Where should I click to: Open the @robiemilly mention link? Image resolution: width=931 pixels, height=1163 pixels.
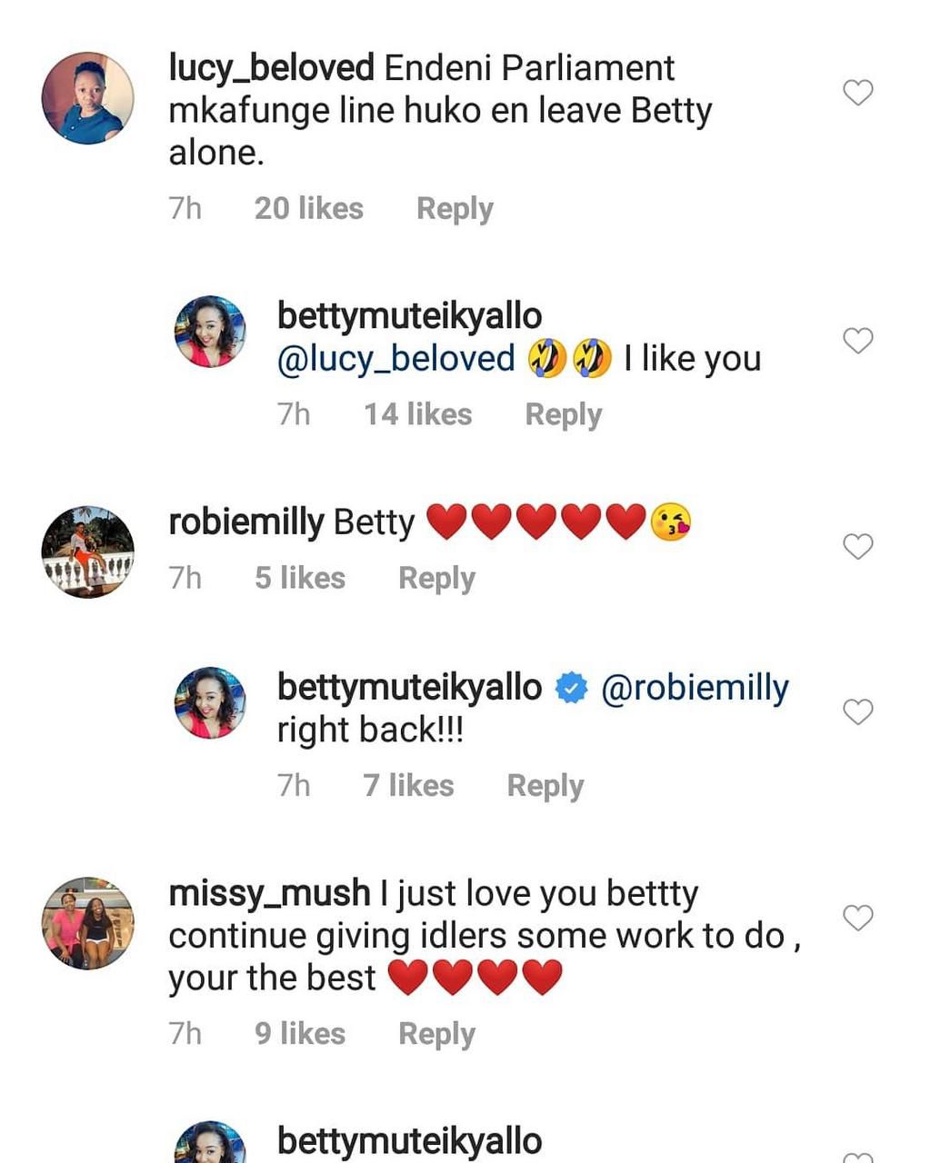pyautogui.click(x=696, y=688)
